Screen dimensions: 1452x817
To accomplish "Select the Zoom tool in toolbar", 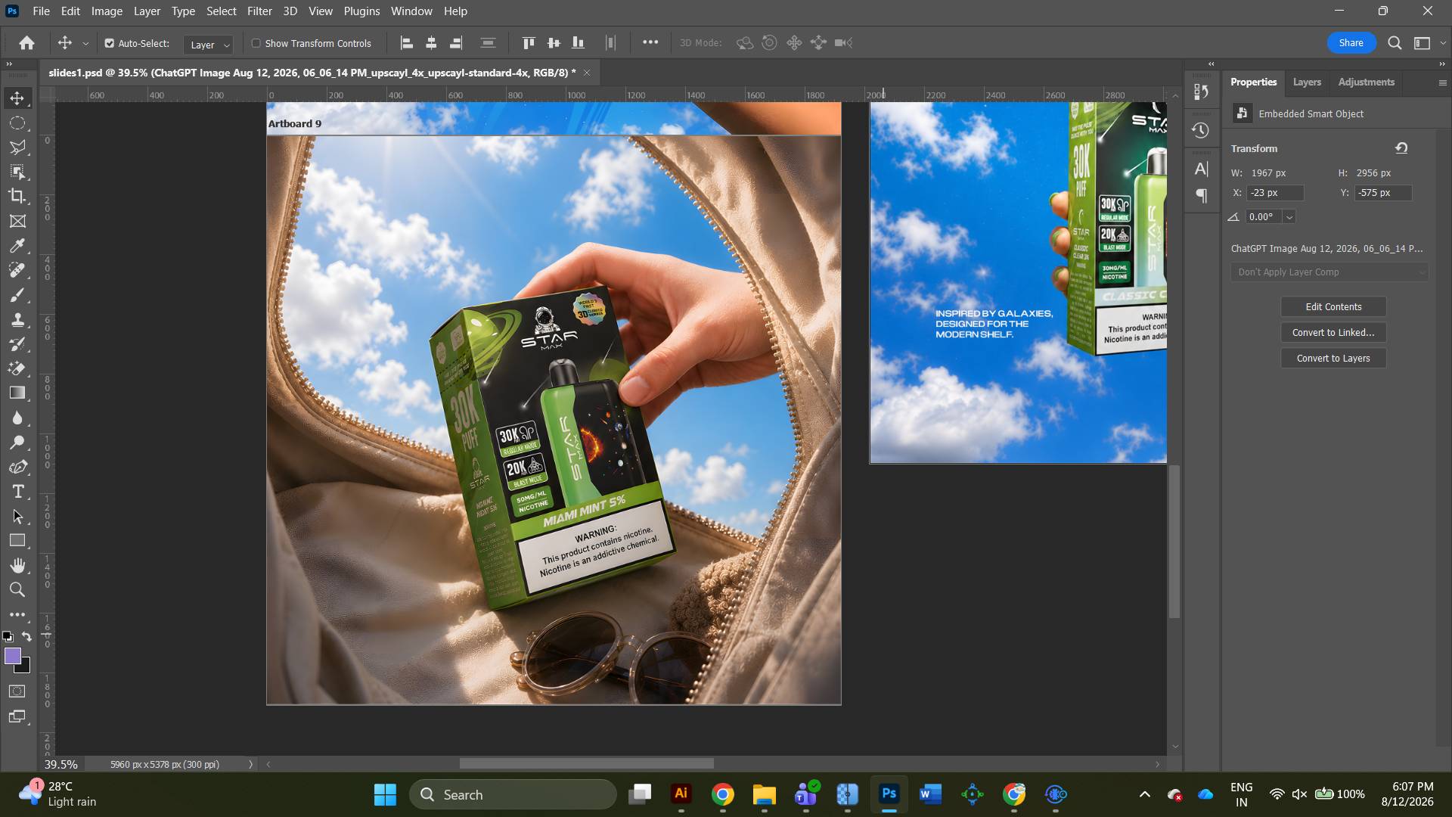I will [x=17, y=590].
